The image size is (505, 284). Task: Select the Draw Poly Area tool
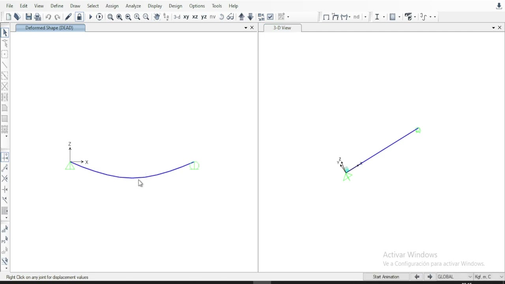pos(5,108)
